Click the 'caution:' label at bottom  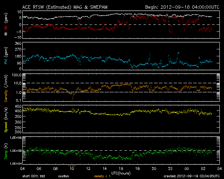tap(64, 176)
